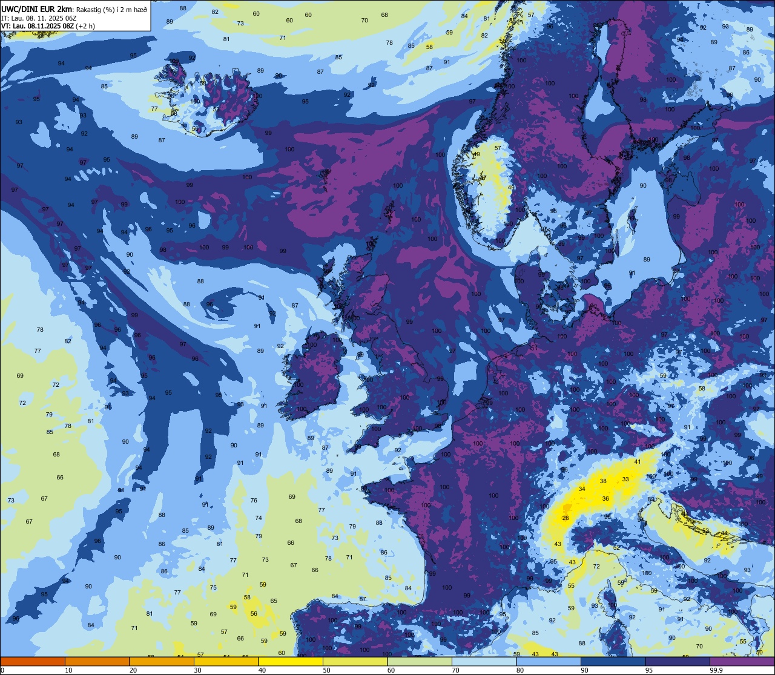Click the humidity value "36" on the map
The height and width of the screenshot is (675, 775).
tap(605, 499)
